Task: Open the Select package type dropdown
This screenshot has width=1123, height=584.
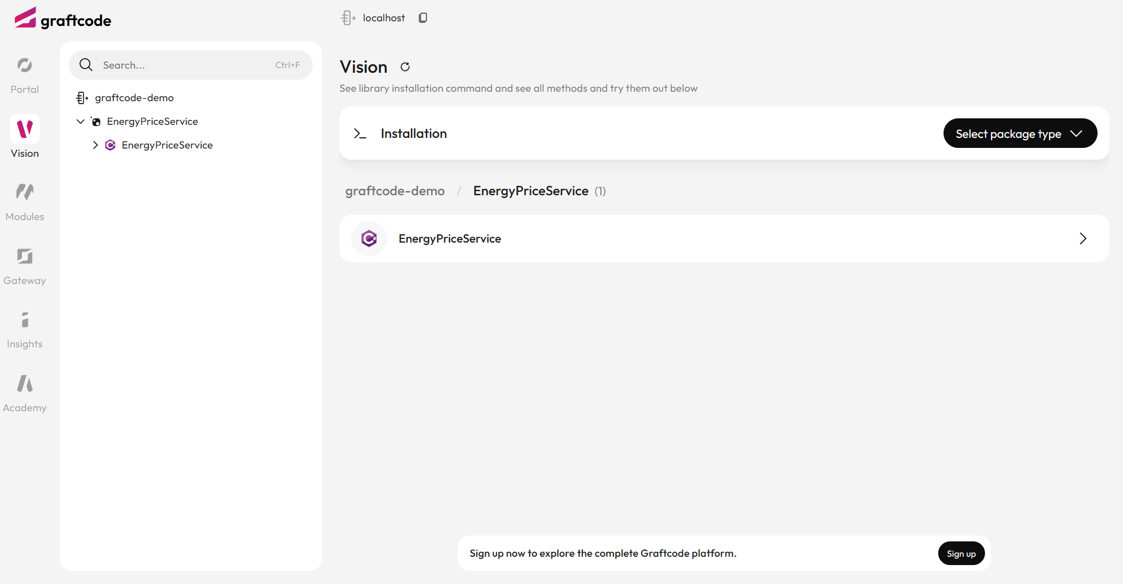Action: [1020, 133]
